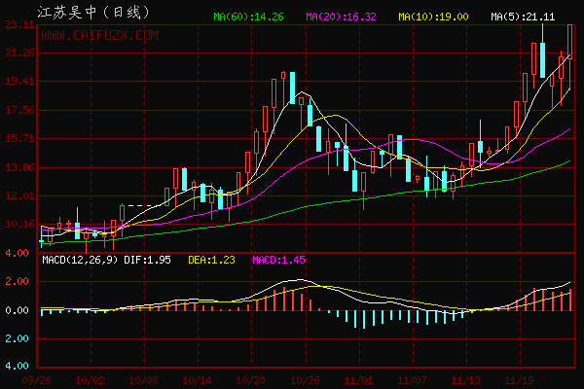The image size is (584, 389).
Task: Click the chart title 江苏吴中(日线)
Action: click(93, 13)
